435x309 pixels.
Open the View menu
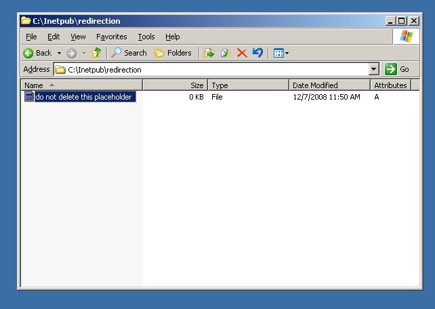coord(78,37)
